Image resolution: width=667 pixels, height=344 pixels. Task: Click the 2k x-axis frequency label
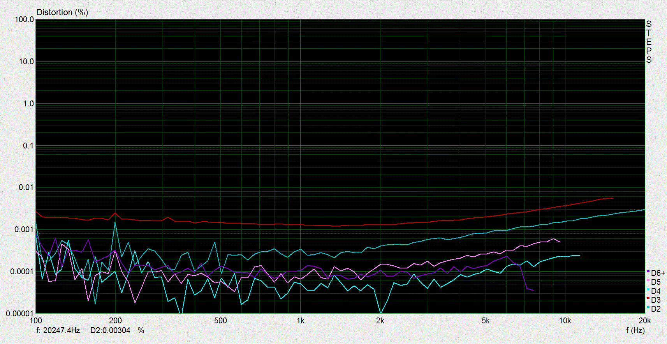tap(380, 321)
